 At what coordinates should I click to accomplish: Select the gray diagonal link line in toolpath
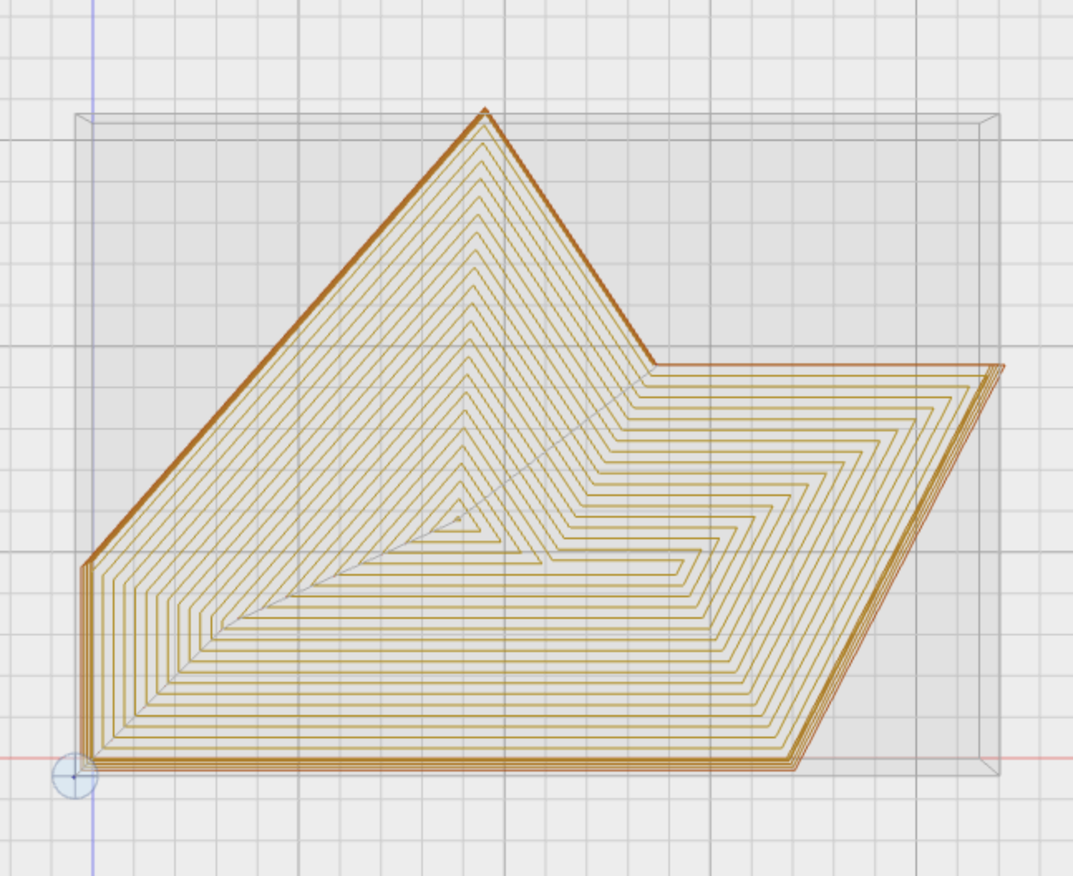(556, 442)
